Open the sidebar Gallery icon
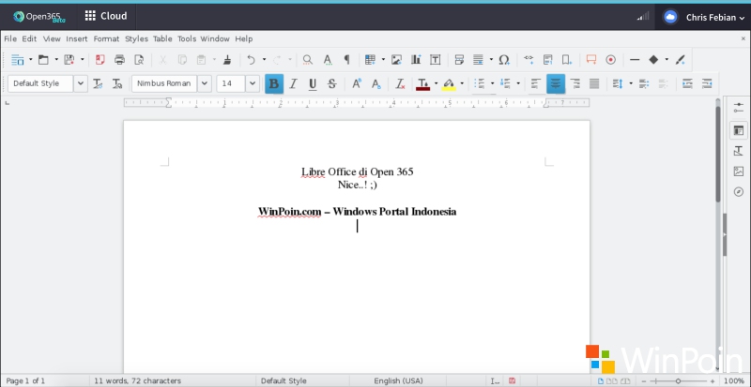 [739, 171]
